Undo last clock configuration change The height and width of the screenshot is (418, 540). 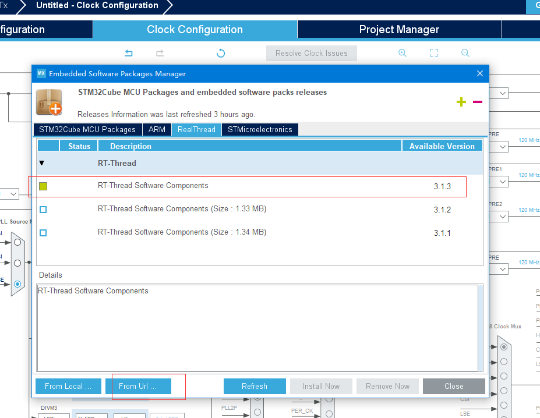(x=129, y=53)
